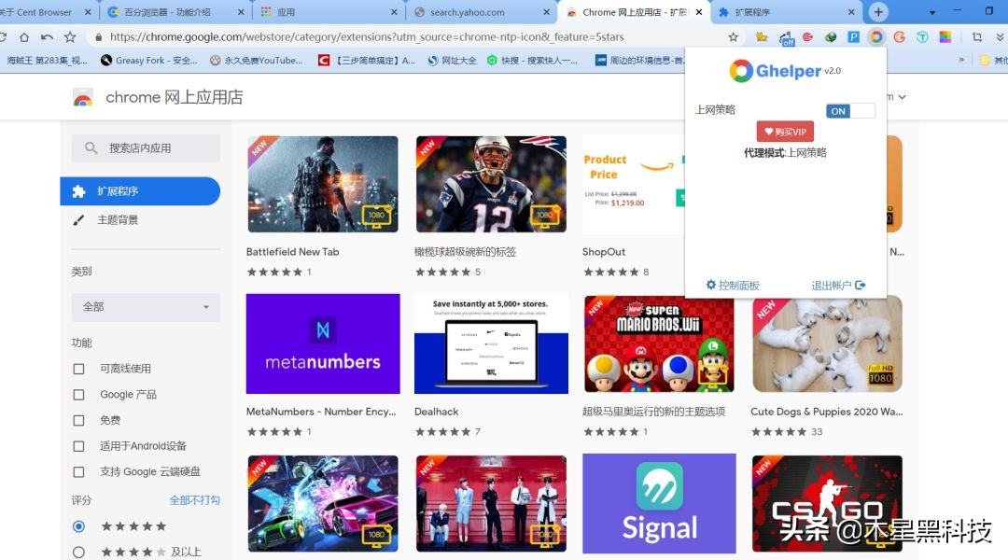Screen dimensions: 1008x560
Task: Click the green globe download extension icon
Action: coord(831,37)
